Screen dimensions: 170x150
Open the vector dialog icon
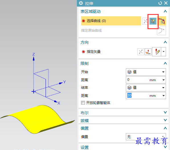pos(148,52)
